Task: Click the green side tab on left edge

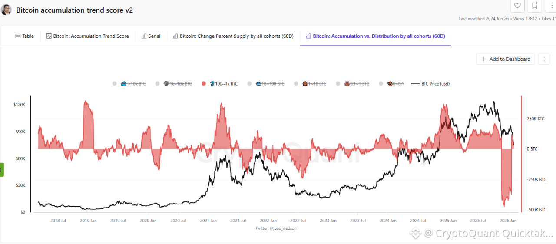Action: [2, 169]
